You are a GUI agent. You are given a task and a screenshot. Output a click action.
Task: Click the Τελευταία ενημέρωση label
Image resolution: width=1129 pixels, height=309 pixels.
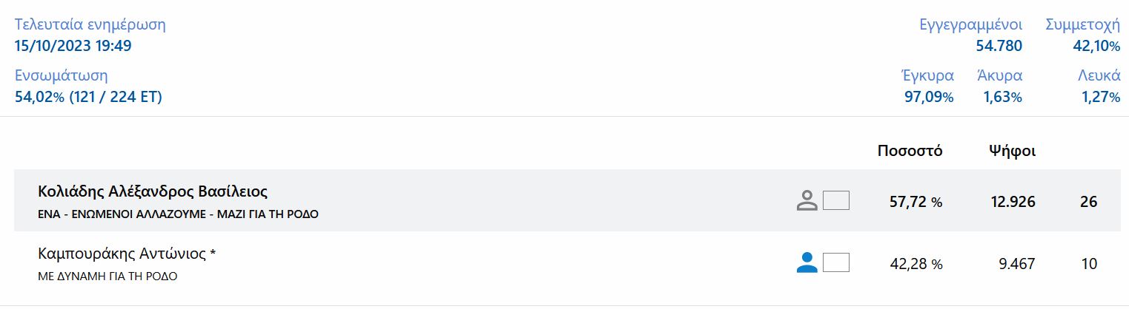(x=90, y=24)
